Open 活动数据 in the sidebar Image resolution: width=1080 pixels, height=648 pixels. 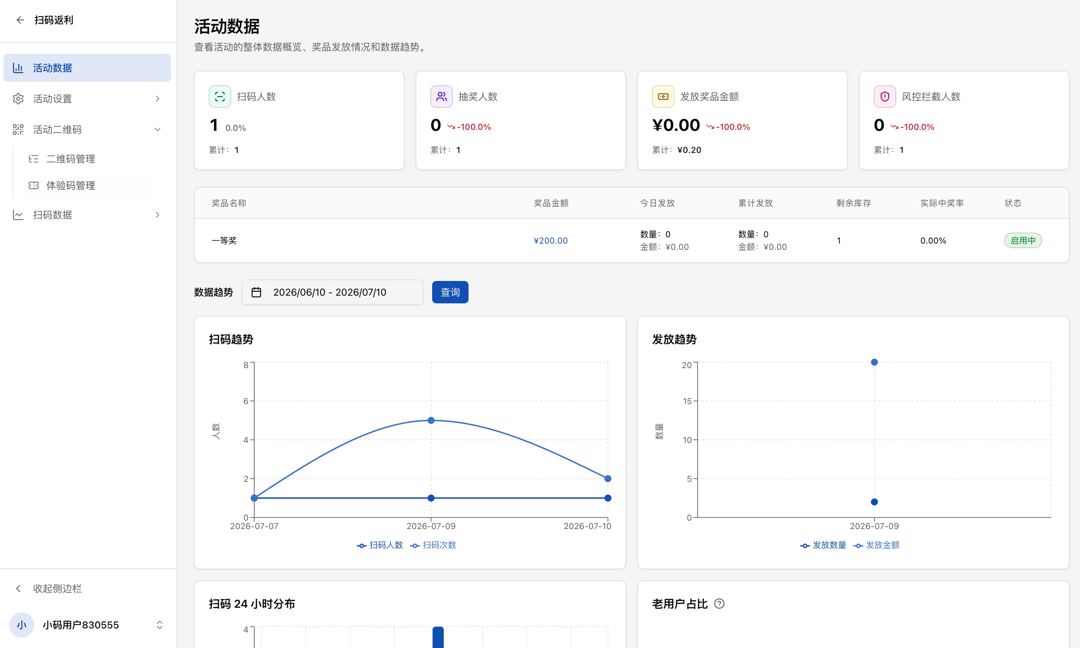pos(87,68)
